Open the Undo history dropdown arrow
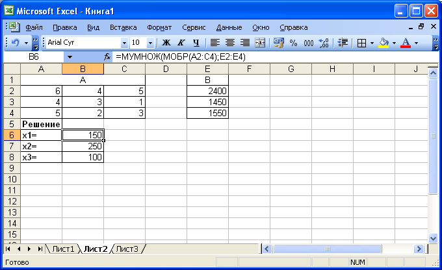Screen dimensions: 442x270 (26, 43)
